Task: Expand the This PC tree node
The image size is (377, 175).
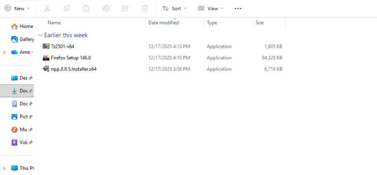Action: 4,168
